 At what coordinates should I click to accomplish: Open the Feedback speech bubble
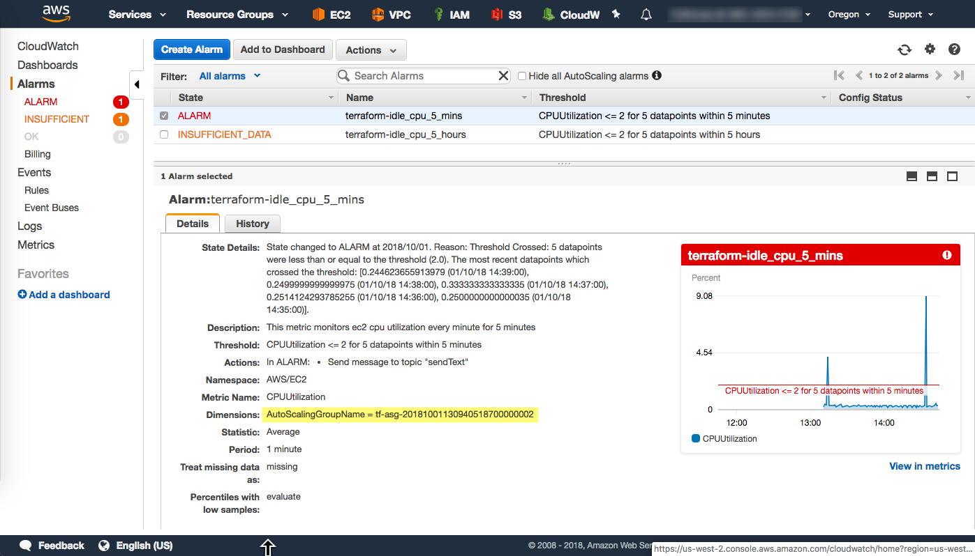pos(26,546)
